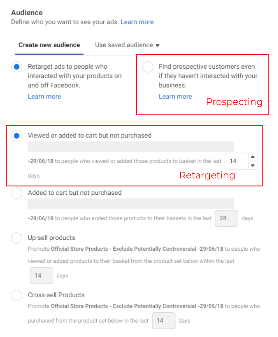Open Learn more link beside Audience description
Screen dimensions: 278x337
click(x=137, y=22)
